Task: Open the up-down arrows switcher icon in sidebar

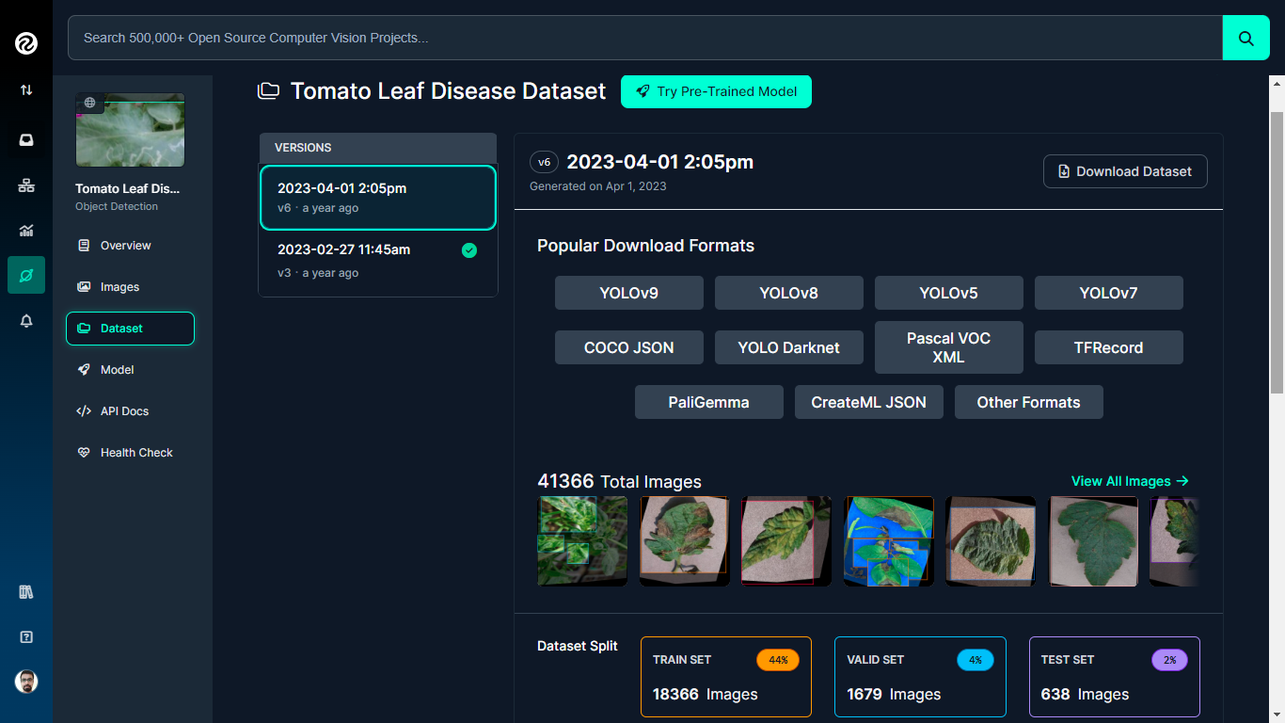Action: pos(26,90)
